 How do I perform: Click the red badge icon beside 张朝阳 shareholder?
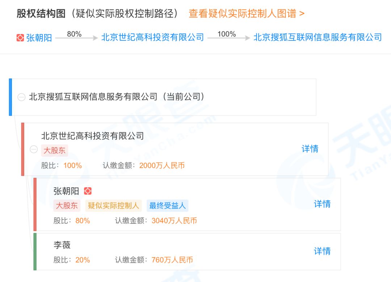[88, 191]
